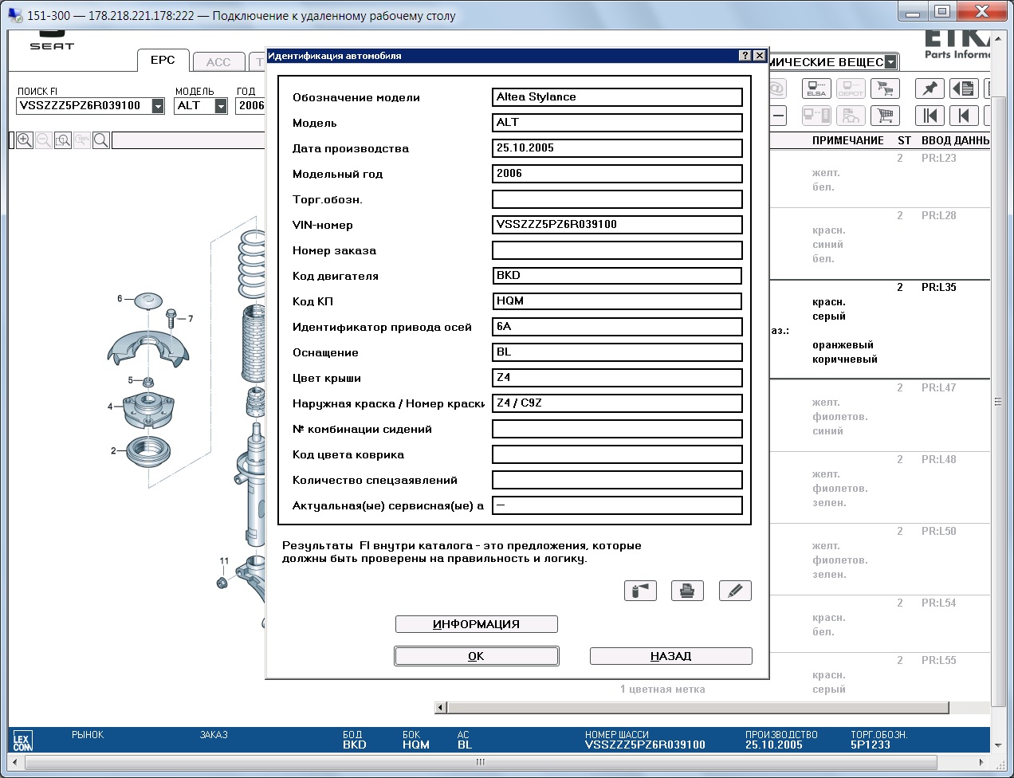1014x778 pixels.
Task: Select the PR:L28 parts row
Action: point(879,244)
